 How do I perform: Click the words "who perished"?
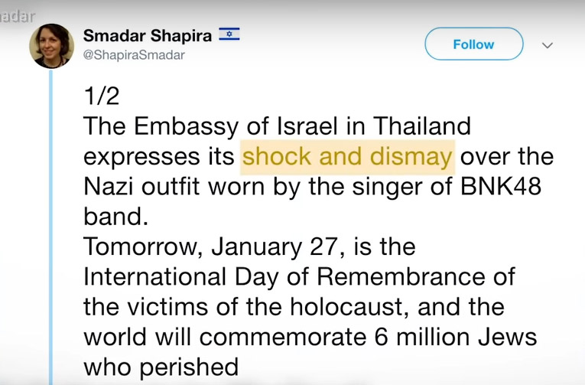(161, 367)
